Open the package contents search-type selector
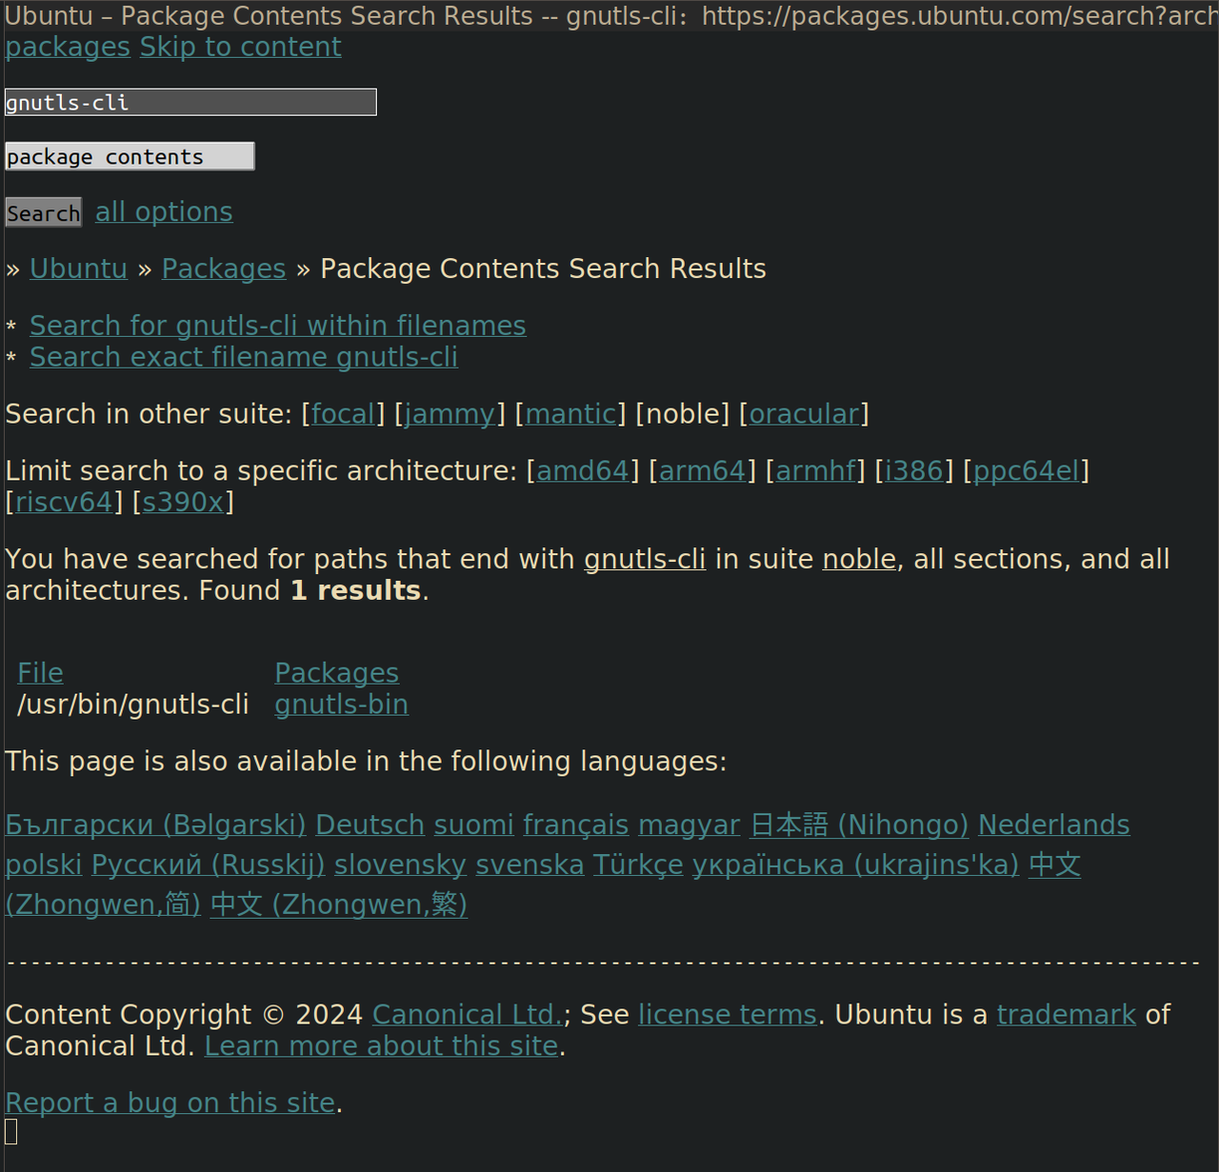This screenshot has width=1219, height=1172. (130, 156)
